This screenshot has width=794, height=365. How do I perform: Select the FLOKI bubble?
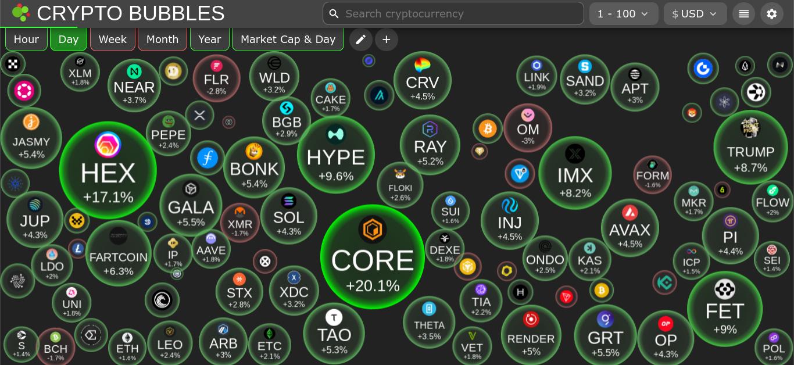point(400,185)
